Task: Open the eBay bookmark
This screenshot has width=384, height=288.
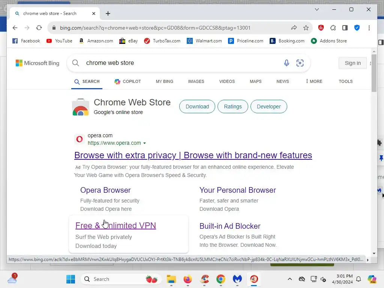Action: point(129,41)
